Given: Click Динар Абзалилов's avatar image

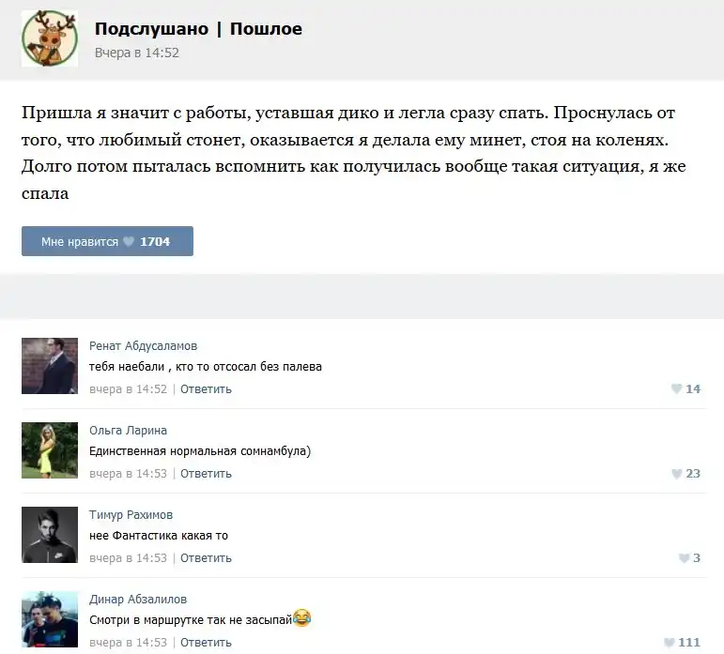Looking at the screenshot, I should (x=49, y=619).
